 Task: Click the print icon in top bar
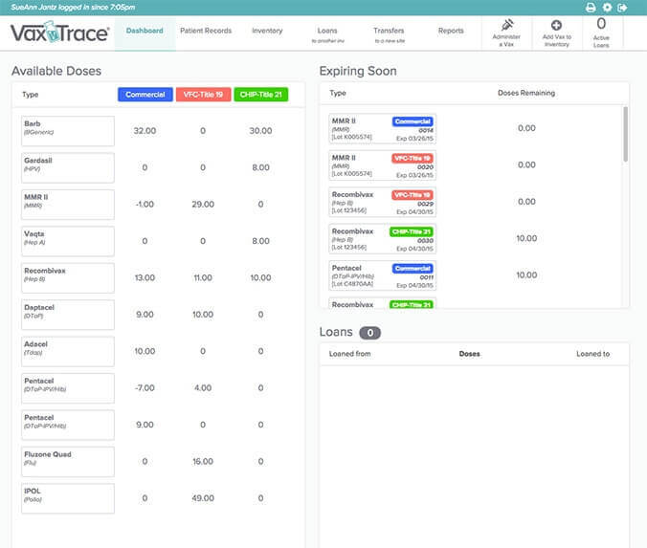(591, 8)
